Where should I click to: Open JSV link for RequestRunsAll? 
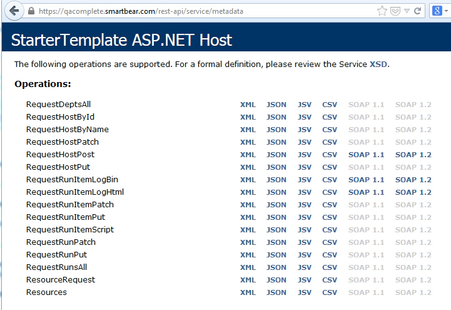(305, 267)
